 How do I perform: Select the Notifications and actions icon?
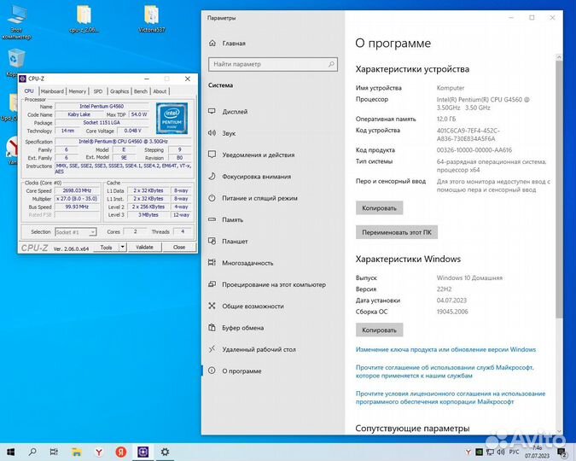coord(212,155)
